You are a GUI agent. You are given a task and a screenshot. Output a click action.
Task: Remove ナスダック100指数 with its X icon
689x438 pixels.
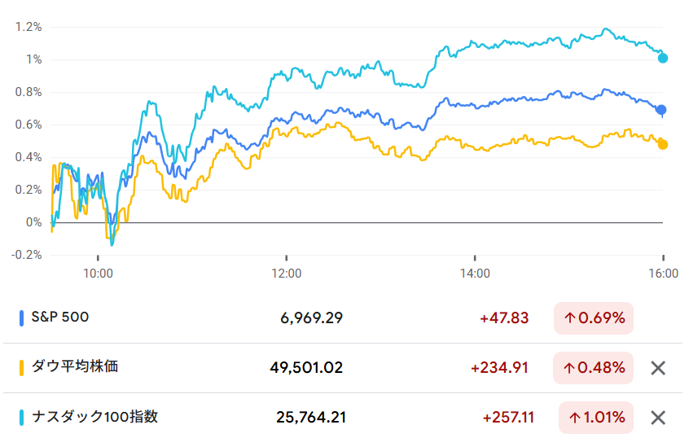(658, 418)
